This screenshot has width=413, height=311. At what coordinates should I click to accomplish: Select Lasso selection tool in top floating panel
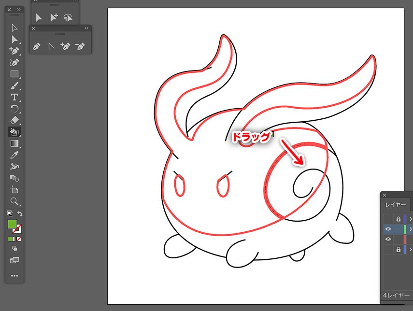click(68, 18)
